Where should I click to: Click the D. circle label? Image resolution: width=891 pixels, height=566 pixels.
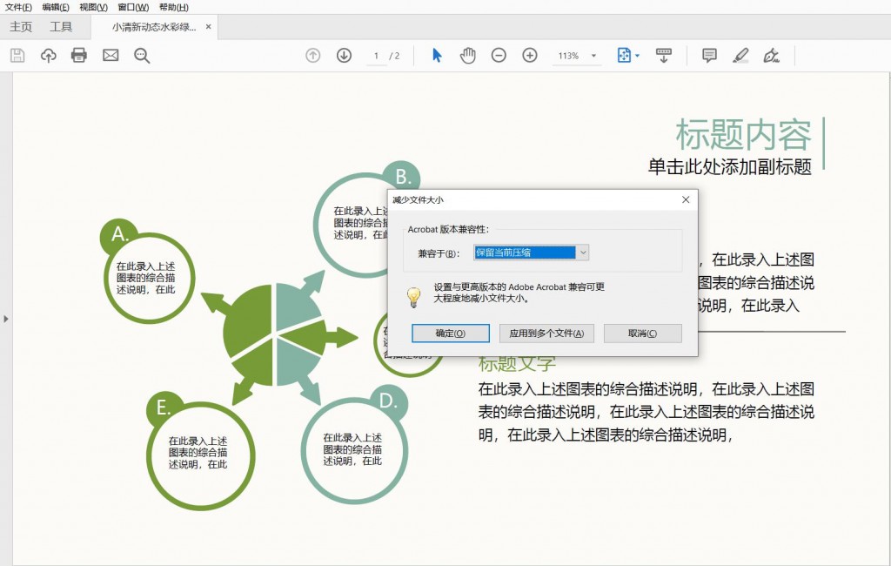coord(389,401)
